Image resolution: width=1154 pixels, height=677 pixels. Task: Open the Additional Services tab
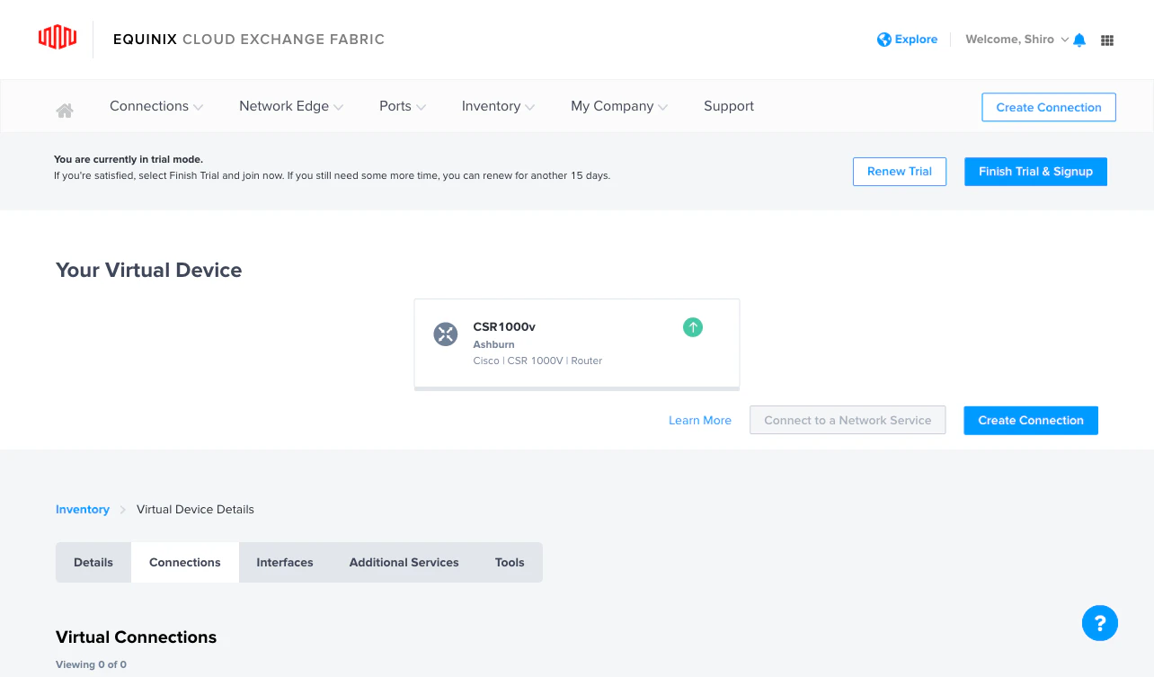404,562
